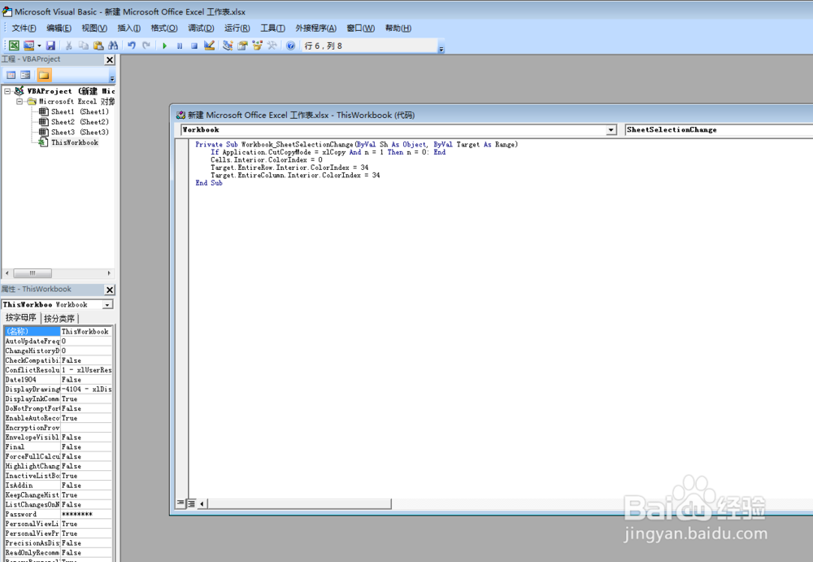Viewport: 813px width, 562px height.
Task: Click the View Code icon in project panel
Action: point(11,76)
